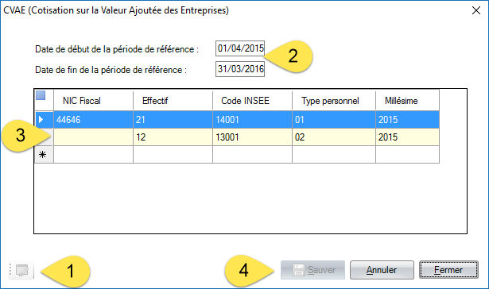Click the Fermer button
Screen dimensions: 489x289
pos(448,270)
